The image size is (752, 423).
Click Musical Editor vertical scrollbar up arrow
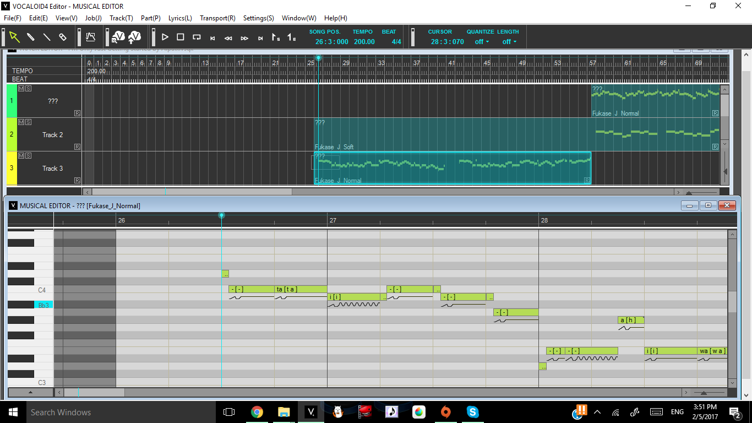point(732,234)
